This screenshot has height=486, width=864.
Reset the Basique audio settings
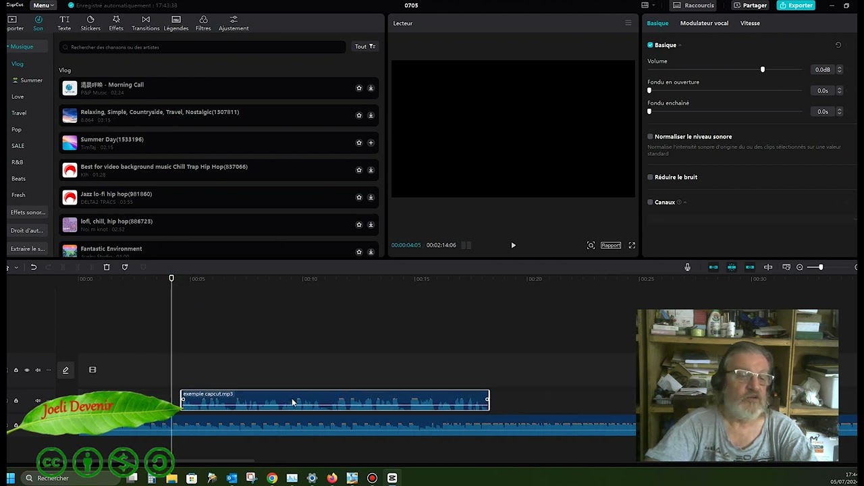tap(838, 45)
